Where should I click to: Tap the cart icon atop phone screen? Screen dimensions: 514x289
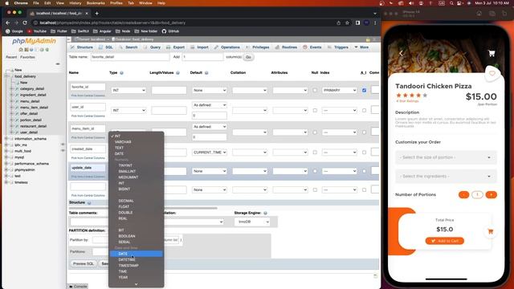point(492,54)
